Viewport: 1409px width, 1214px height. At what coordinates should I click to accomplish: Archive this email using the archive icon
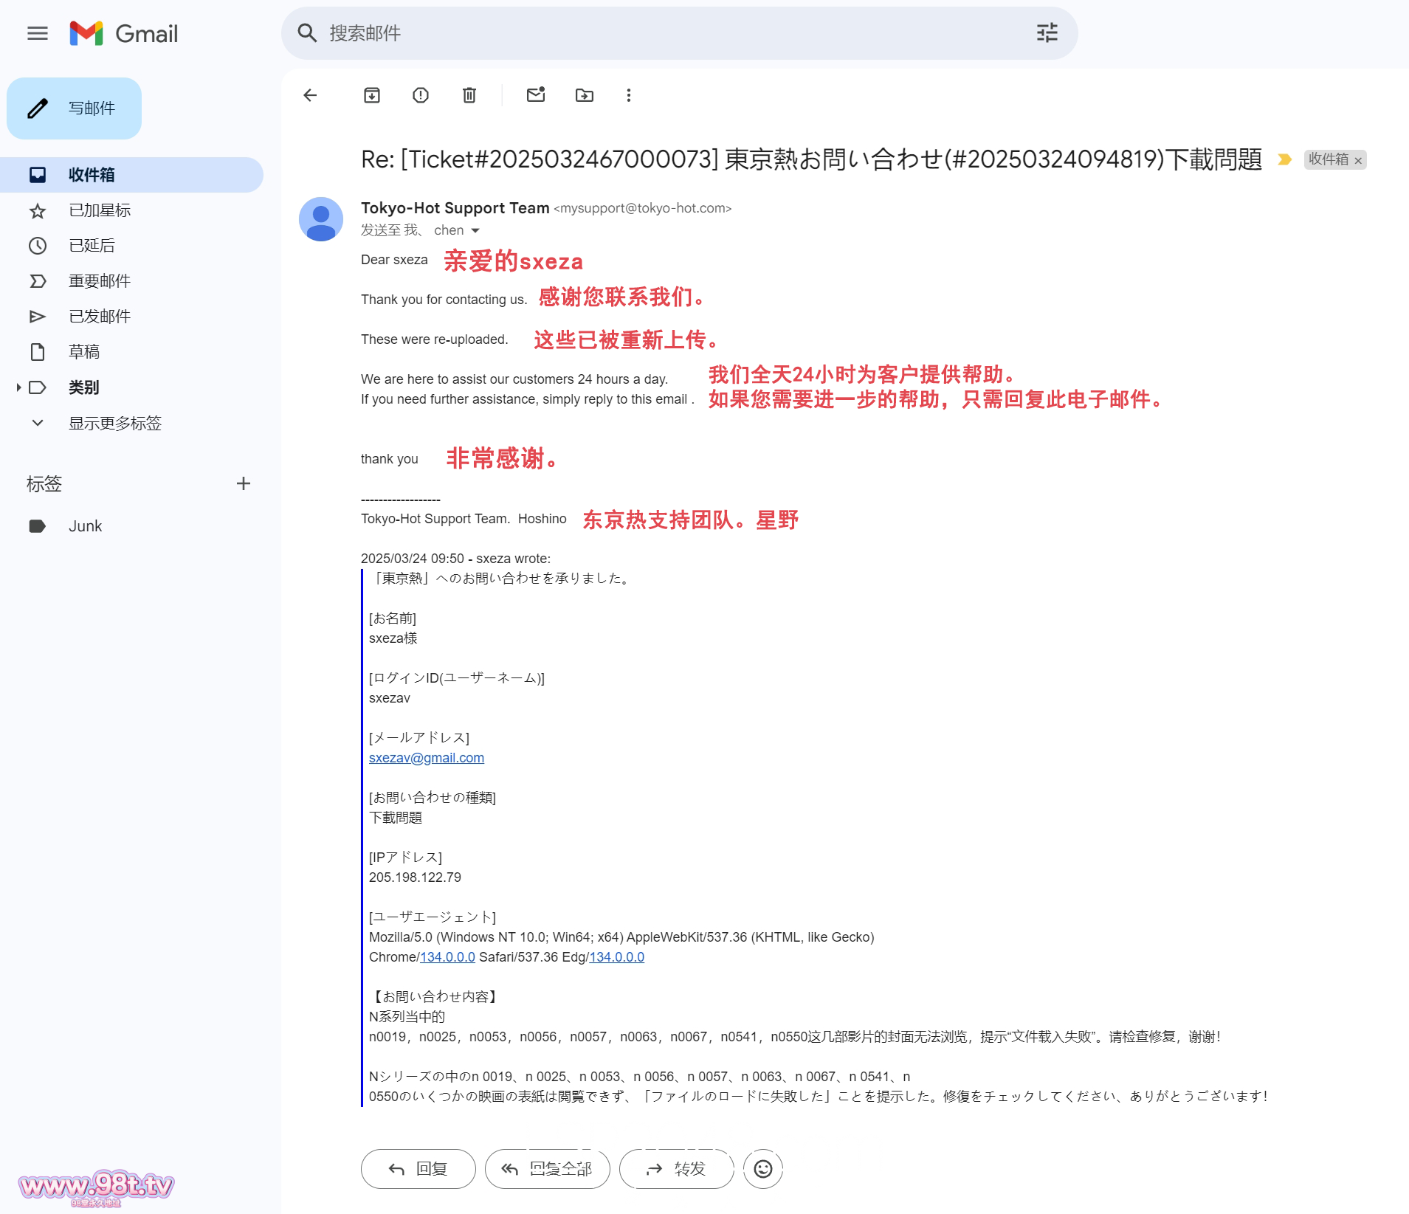pos(372,95)
